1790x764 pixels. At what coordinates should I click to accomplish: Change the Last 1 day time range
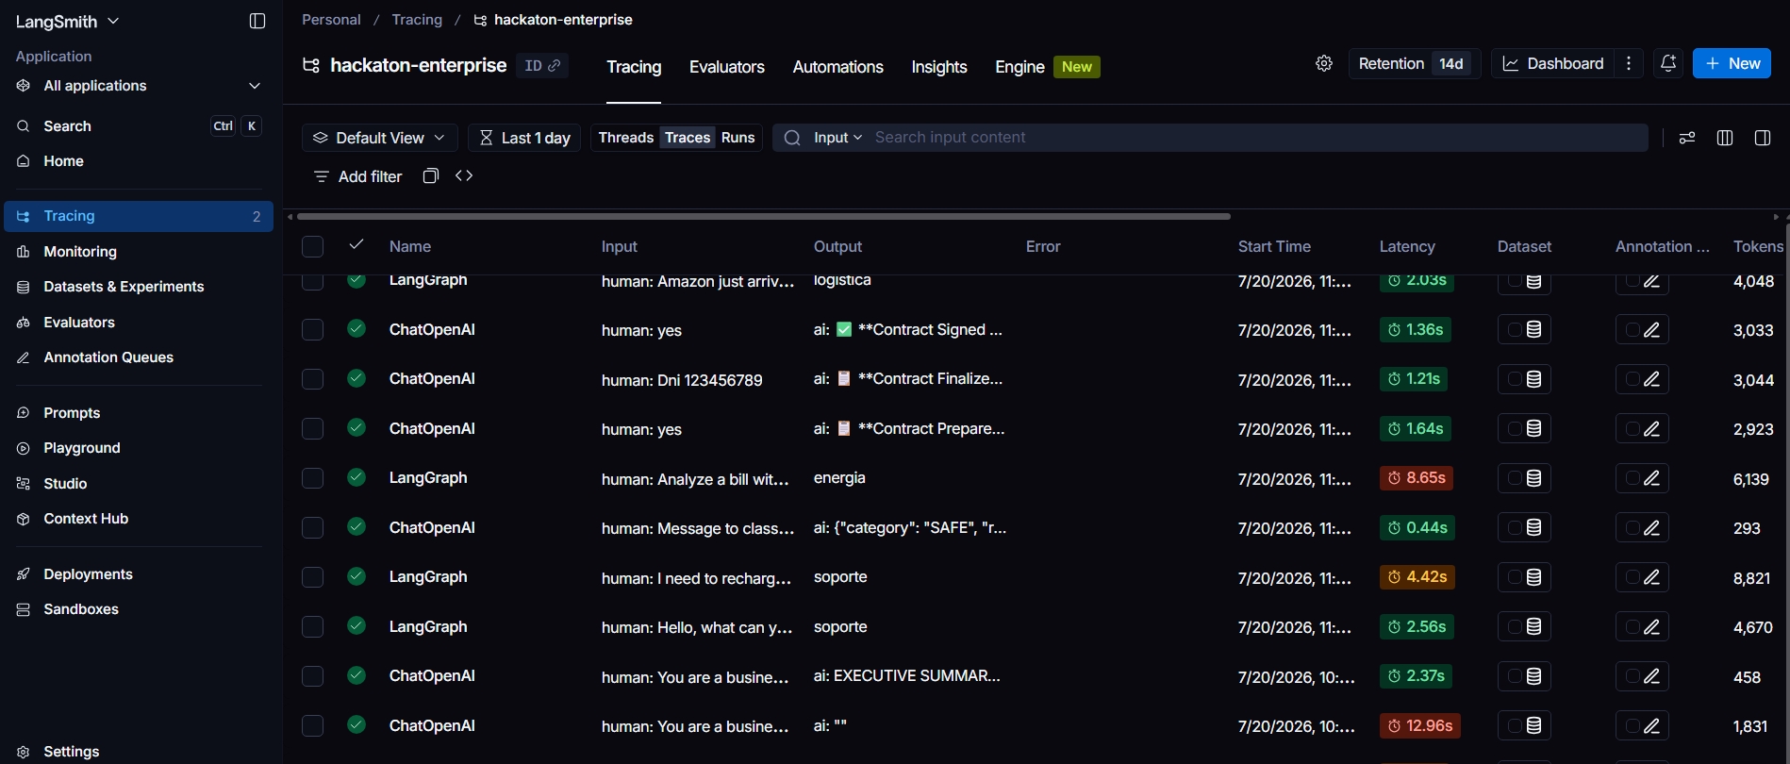point(524,138)
